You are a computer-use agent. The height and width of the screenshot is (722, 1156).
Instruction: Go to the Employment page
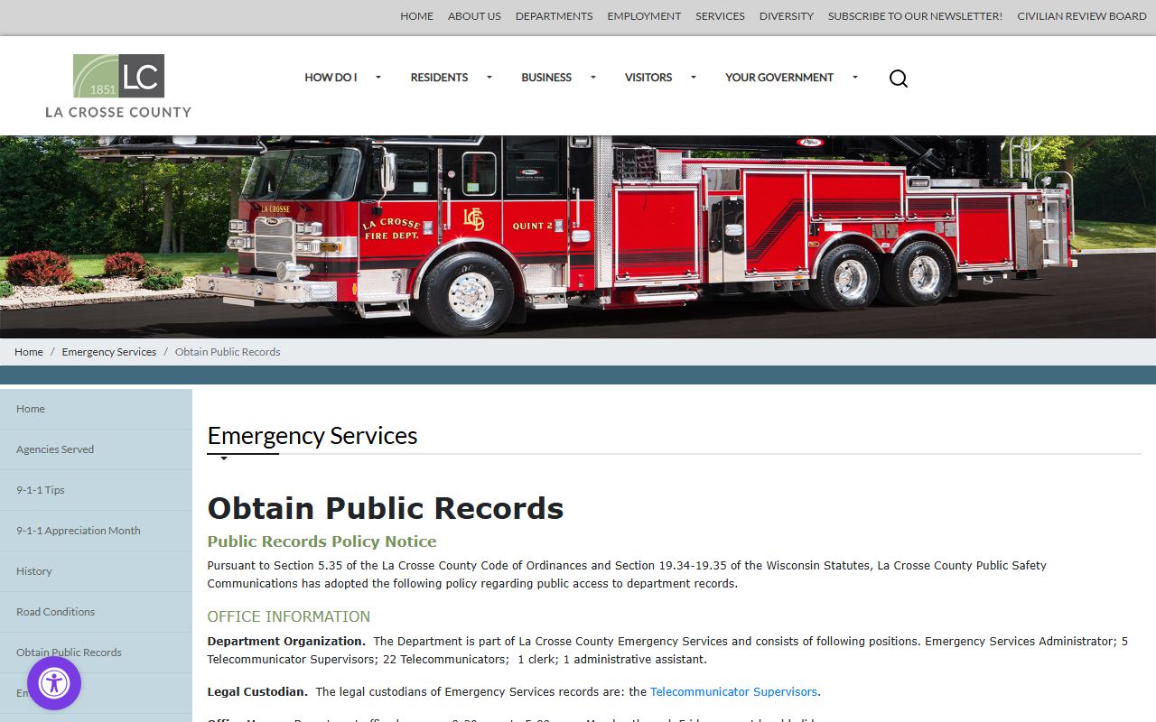tap(645, 16)
